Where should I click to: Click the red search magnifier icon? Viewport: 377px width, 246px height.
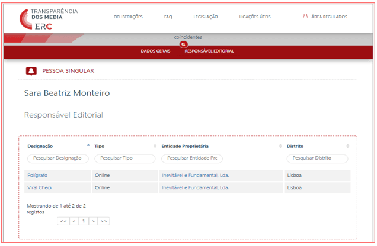click(x=184, y=44)
